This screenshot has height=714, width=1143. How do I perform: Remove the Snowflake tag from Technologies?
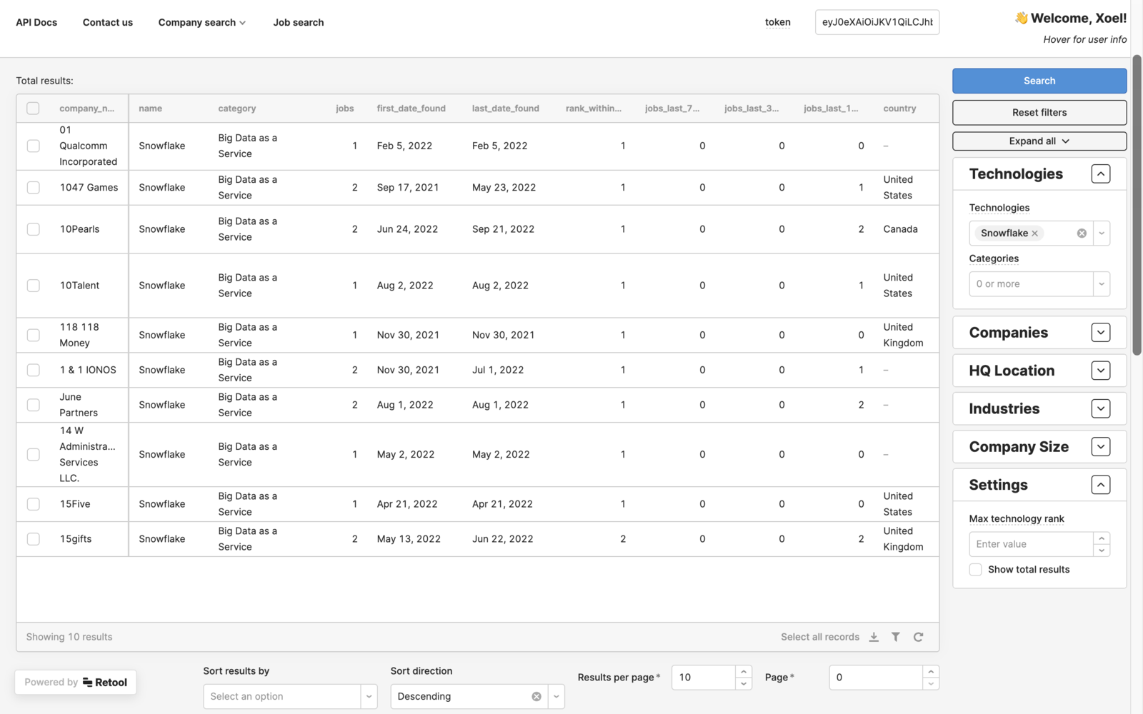[x=1034, y=233]
